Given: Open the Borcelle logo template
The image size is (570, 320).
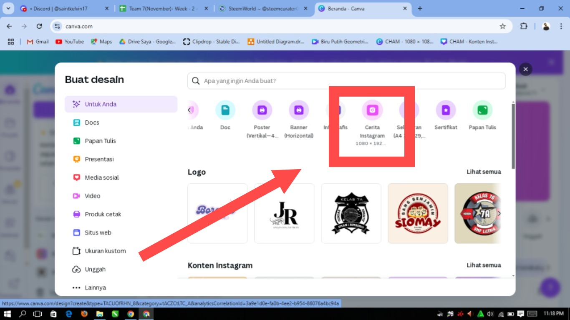Looking at the screenshot, I should pos(217,213).
